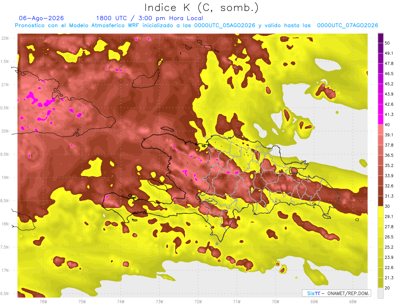
Task: Click the '17N' latitude label
Action: click(x=6, y=270)
